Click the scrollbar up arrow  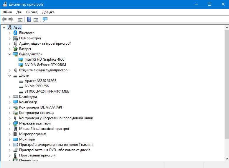227,28
